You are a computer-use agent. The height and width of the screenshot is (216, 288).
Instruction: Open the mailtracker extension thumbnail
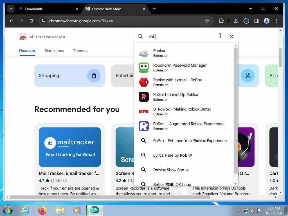click(x=70, y=147)
